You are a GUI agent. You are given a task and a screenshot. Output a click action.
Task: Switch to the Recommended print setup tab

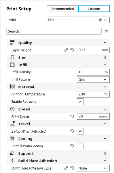click(x=62, y=9)
